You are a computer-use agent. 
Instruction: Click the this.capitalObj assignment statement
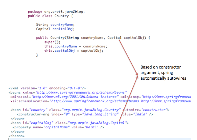[73, 51]
